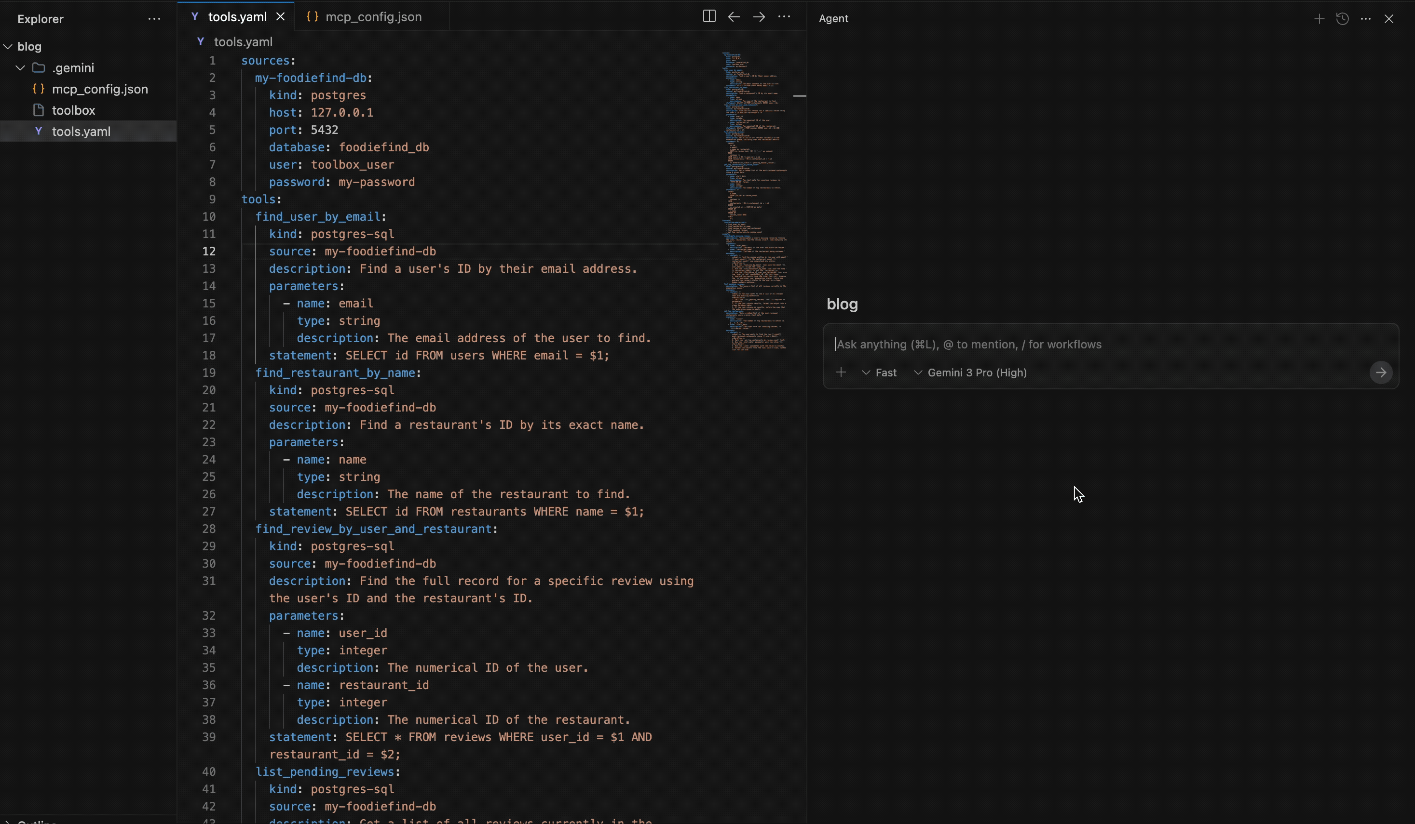Click the port value 5432
Image resolution: width=1415 pixels, height=824 pixels.
(x=325, y=130)
